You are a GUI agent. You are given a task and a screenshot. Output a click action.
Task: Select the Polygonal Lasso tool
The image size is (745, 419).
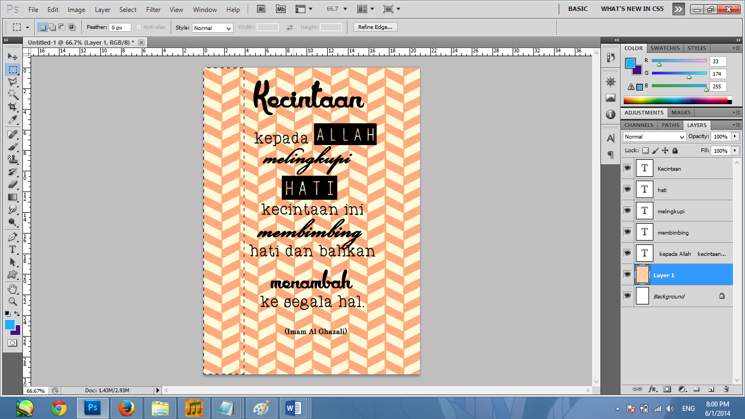pyautogui.click(x=12, y=82)
